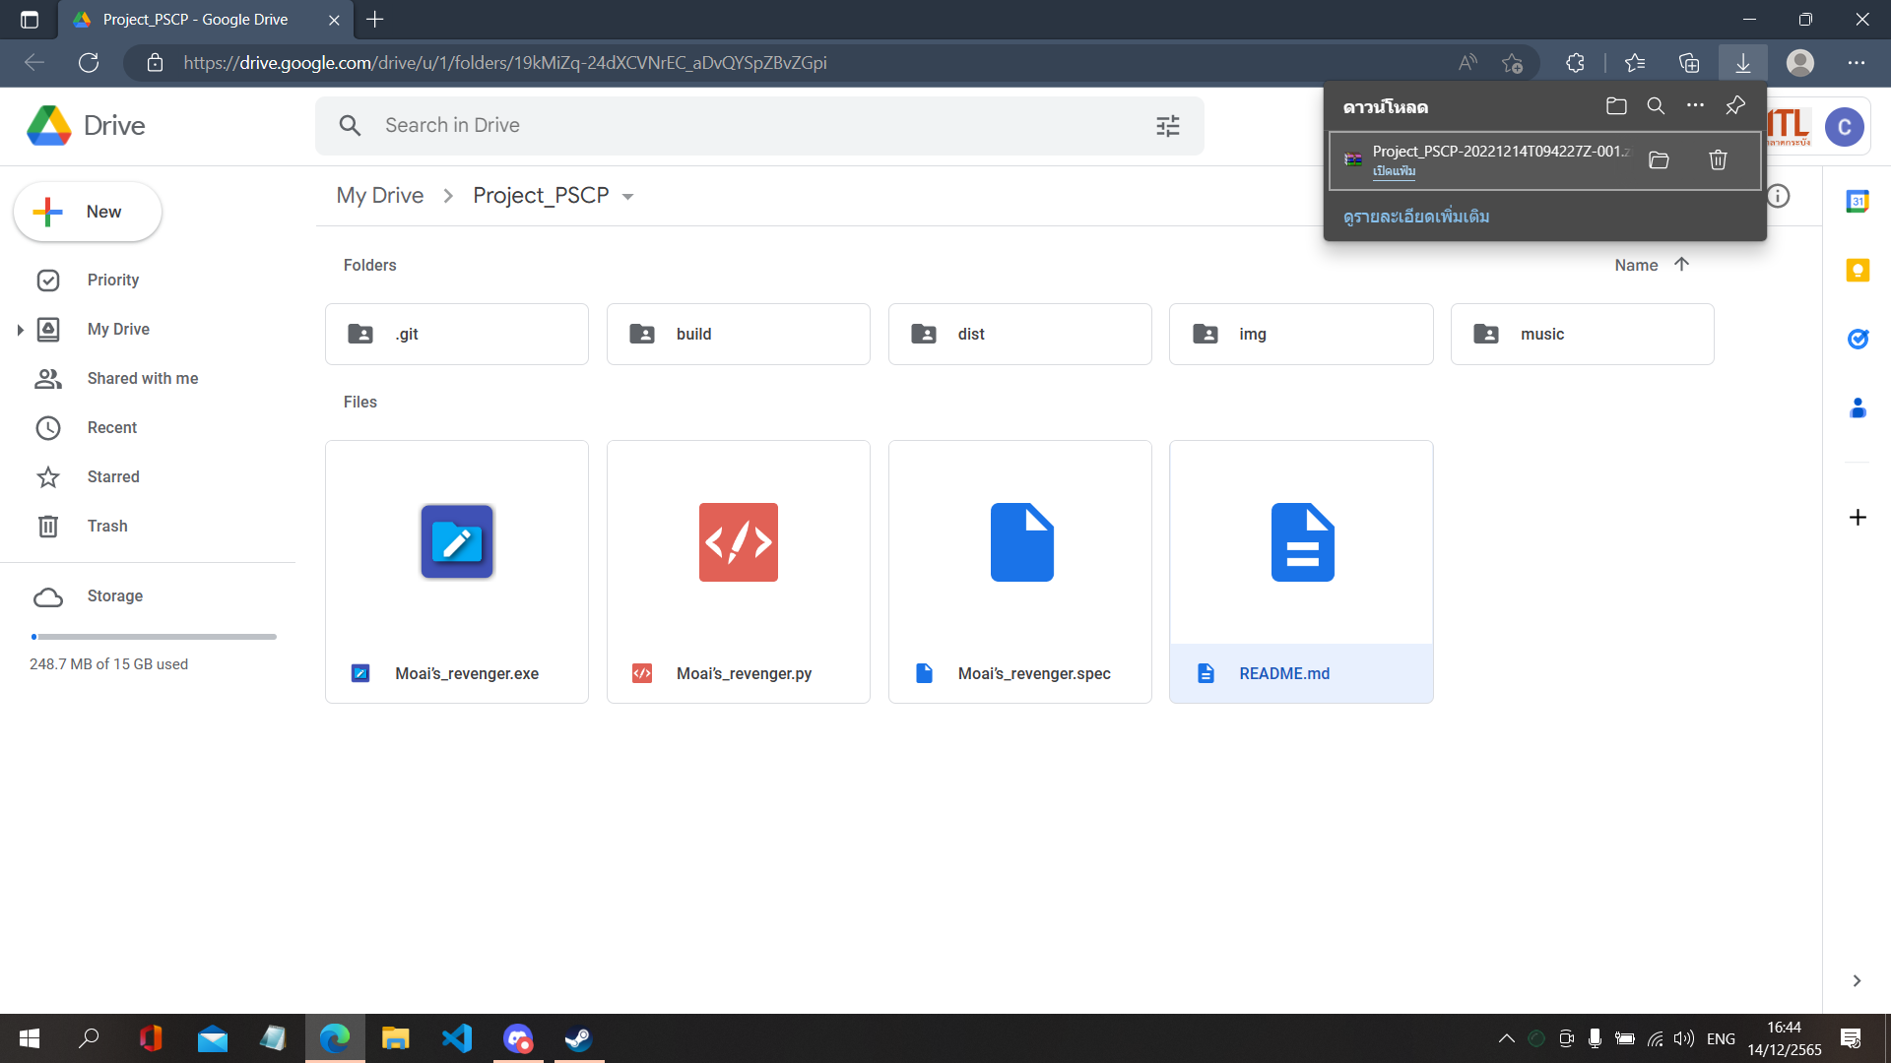Image resolution: width=1891 pixels, height=1063 pixels.
Task: Pin the downloads panel
Action: coord(1735,105)
